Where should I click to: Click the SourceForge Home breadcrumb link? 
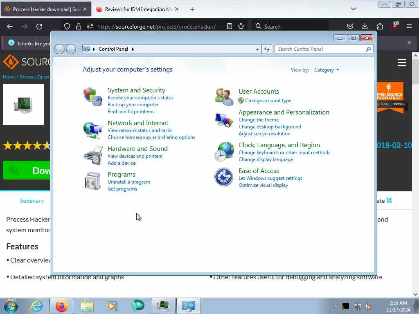pos(9,77)
